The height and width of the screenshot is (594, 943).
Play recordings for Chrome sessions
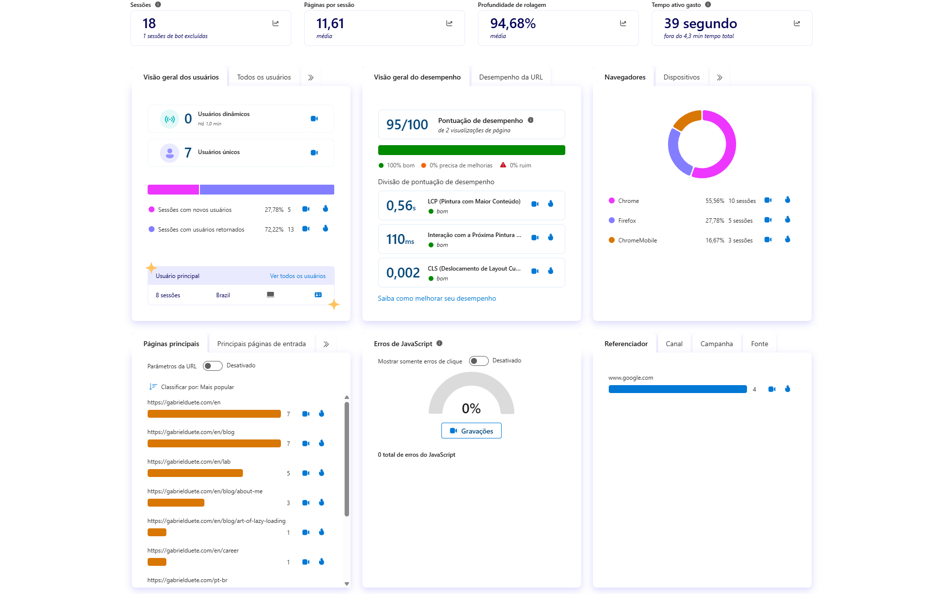[768, 200]
